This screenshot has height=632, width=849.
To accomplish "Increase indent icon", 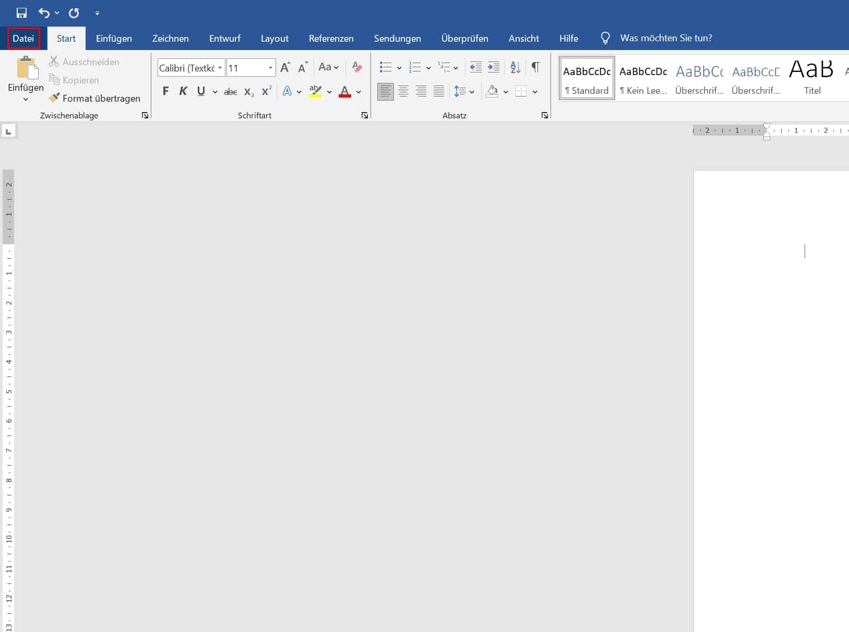I will (493, 67).
